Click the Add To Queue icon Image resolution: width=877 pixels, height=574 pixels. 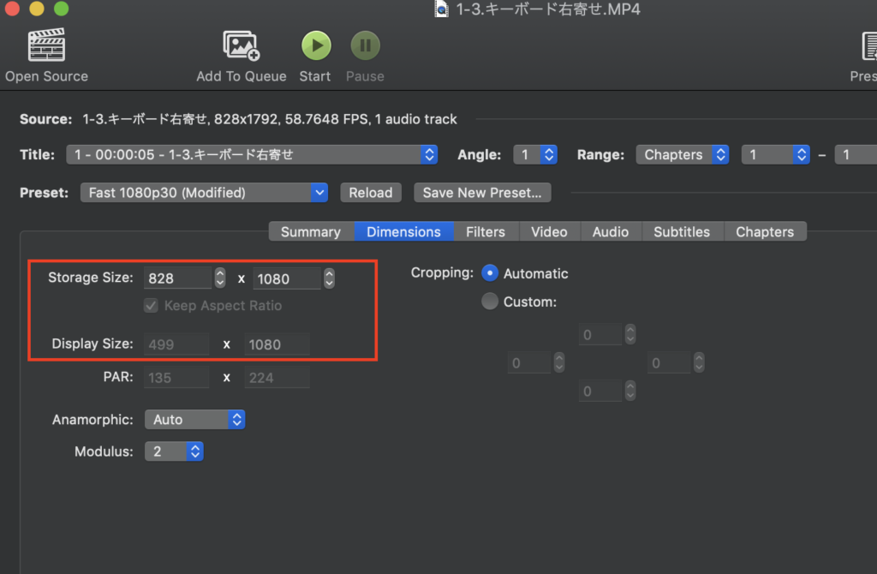pyautogui.click(x=241, y=45)
